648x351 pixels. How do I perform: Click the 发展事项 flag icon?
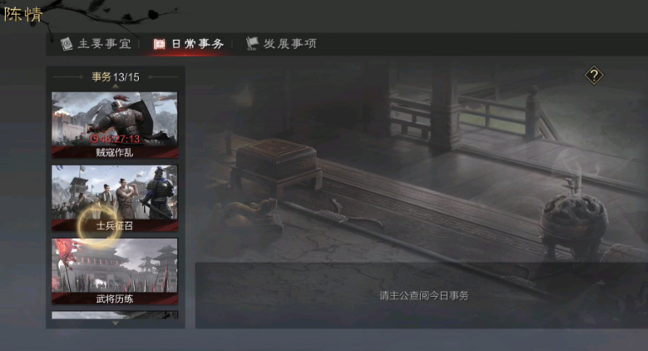pyautogui.click(x=252, y=43)
